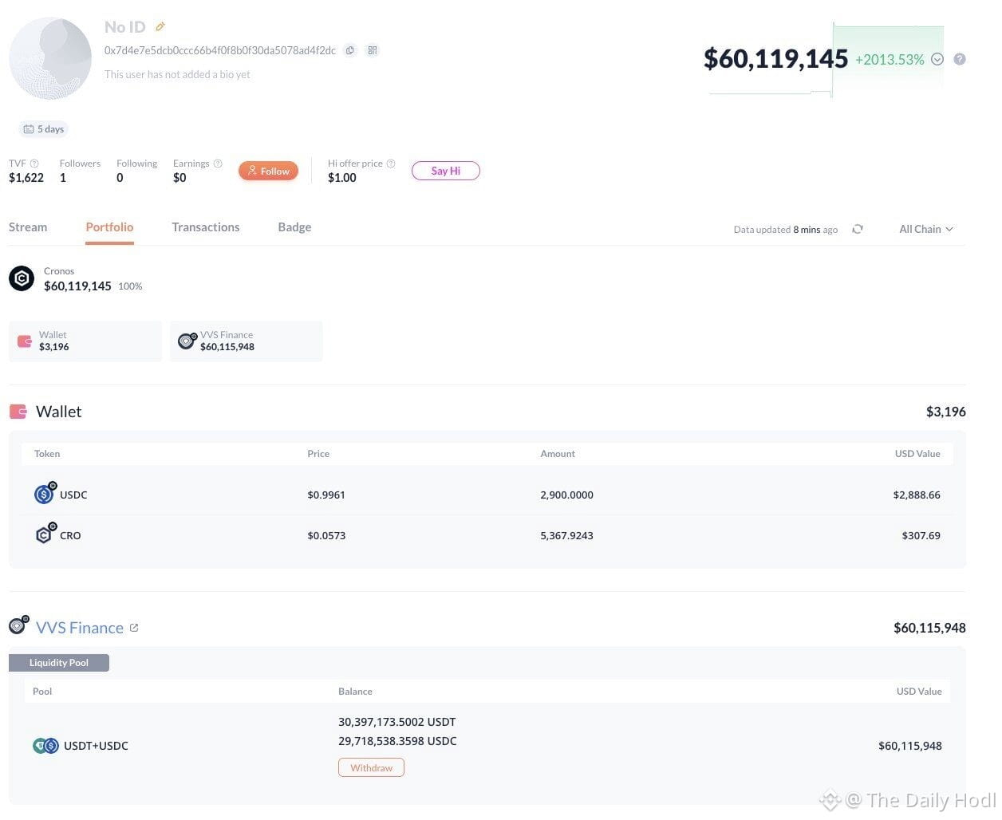
Task: Click the USDC price $0.9961
Action: 326,495
